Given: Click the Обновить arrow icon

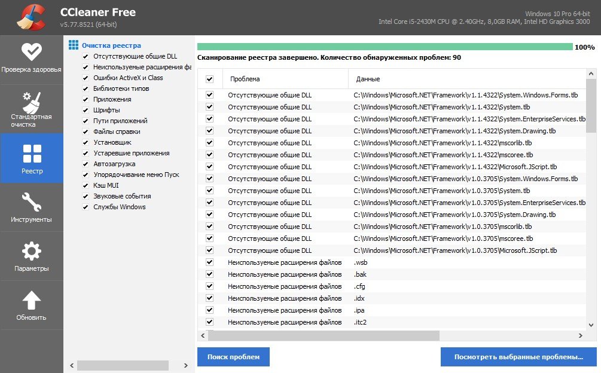Looking at the screenshot, I should [x=31, y=299].
